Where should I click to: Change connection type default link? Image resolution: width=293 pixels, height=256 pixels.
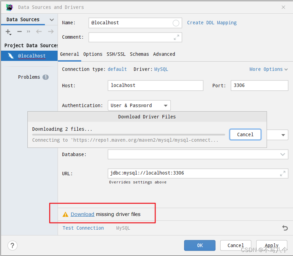tap(117, 69)
